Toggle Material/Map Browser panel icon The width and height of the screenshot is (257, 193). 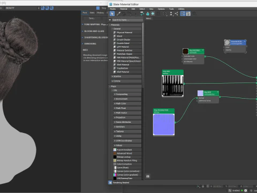(x=183, y=13)
